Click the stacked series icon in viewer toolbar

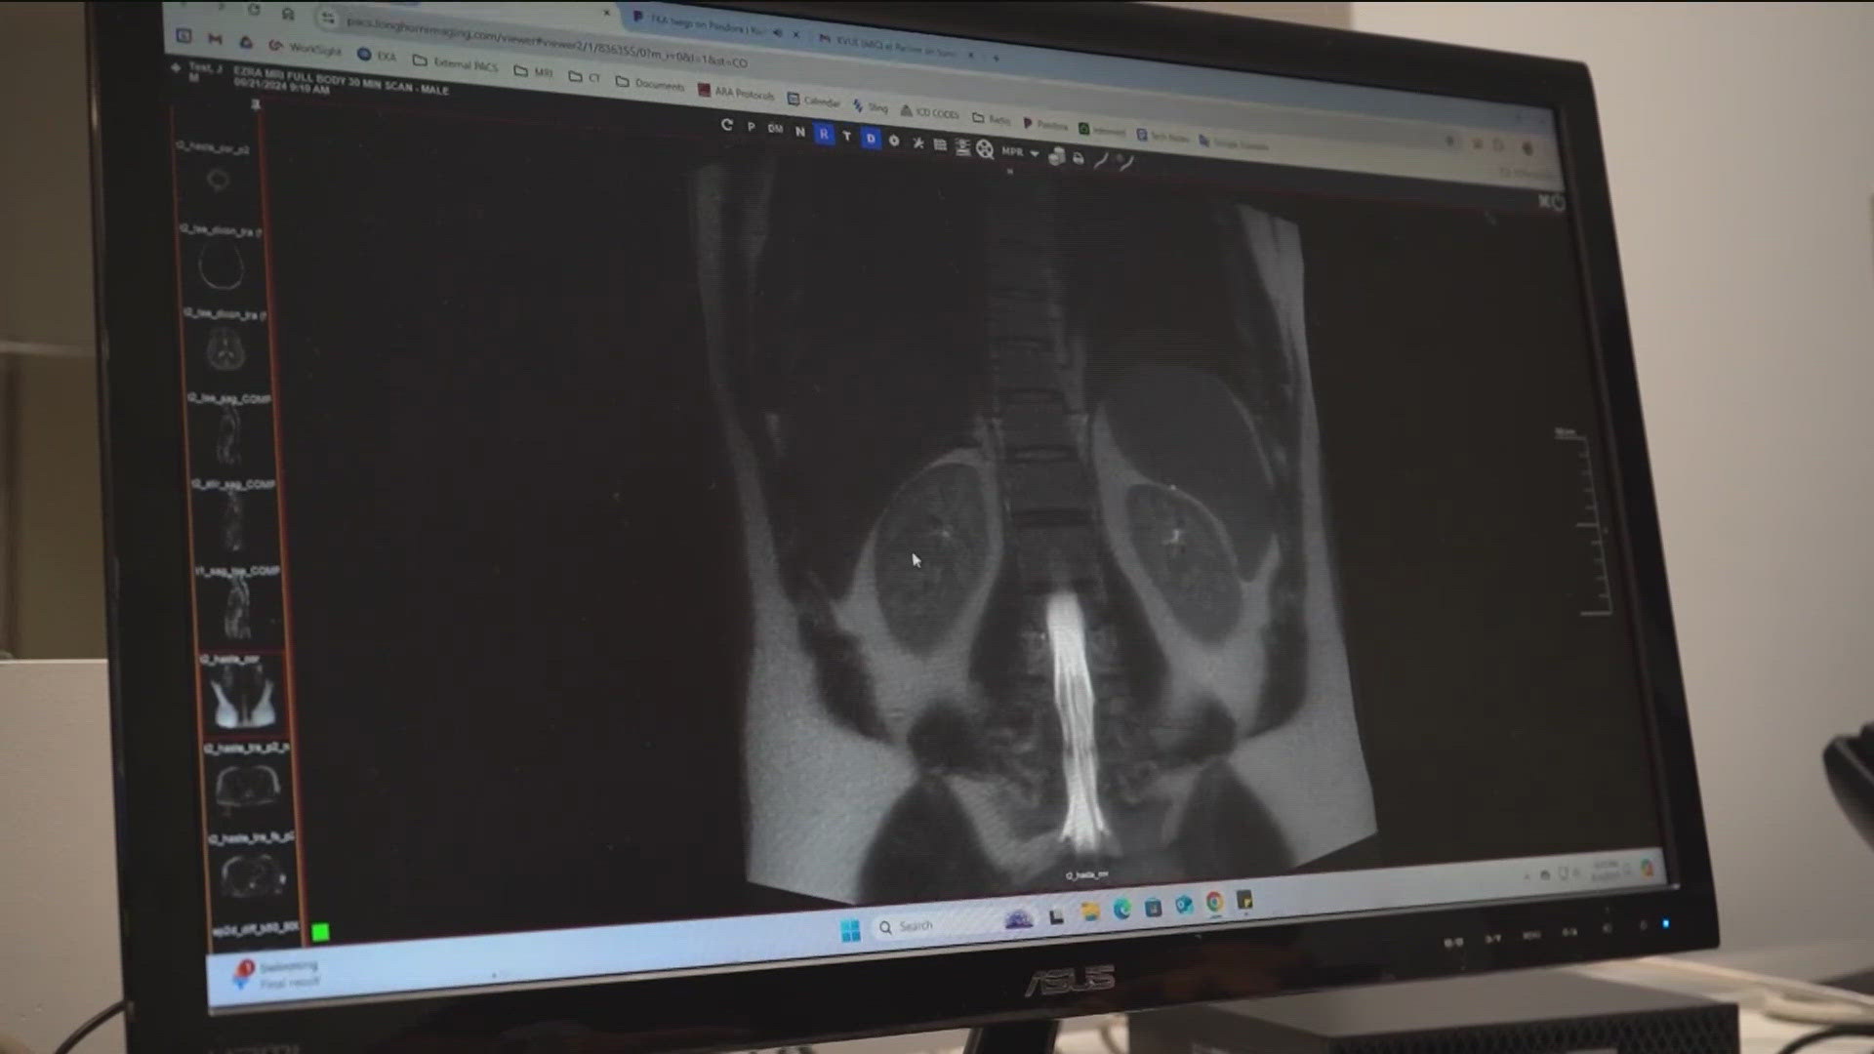tap(962, 147)
